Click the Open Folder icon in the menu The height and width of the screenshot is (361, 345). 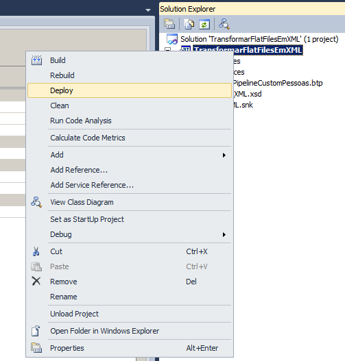point(36,331)
